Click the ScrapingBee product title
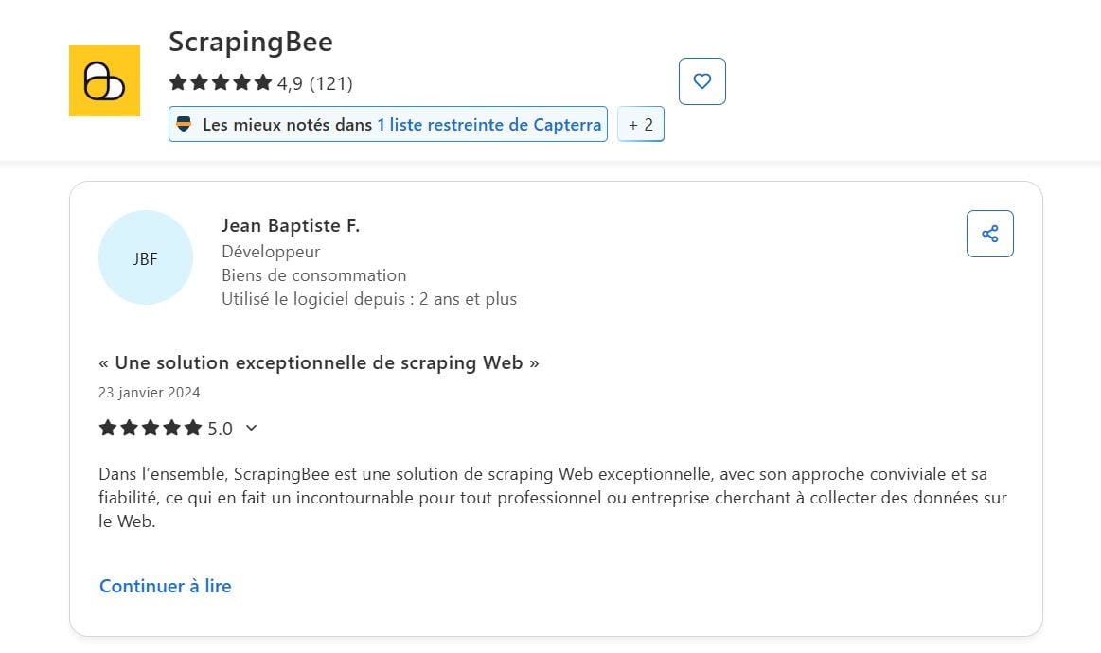The height and width of the screenshot is (653, 1101). click(x=251, y=42)
